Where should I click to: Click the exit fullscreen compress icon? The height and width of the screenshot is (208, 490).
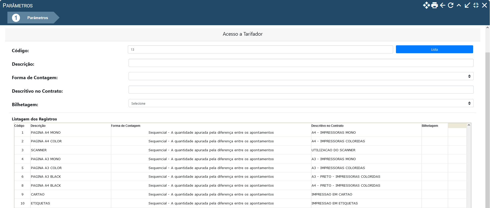point(476,5)
